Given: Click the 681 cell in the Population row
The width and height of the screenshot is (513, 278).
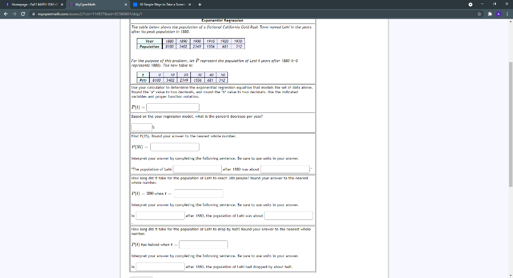Looking at the screenshot, I should point(224,47).
